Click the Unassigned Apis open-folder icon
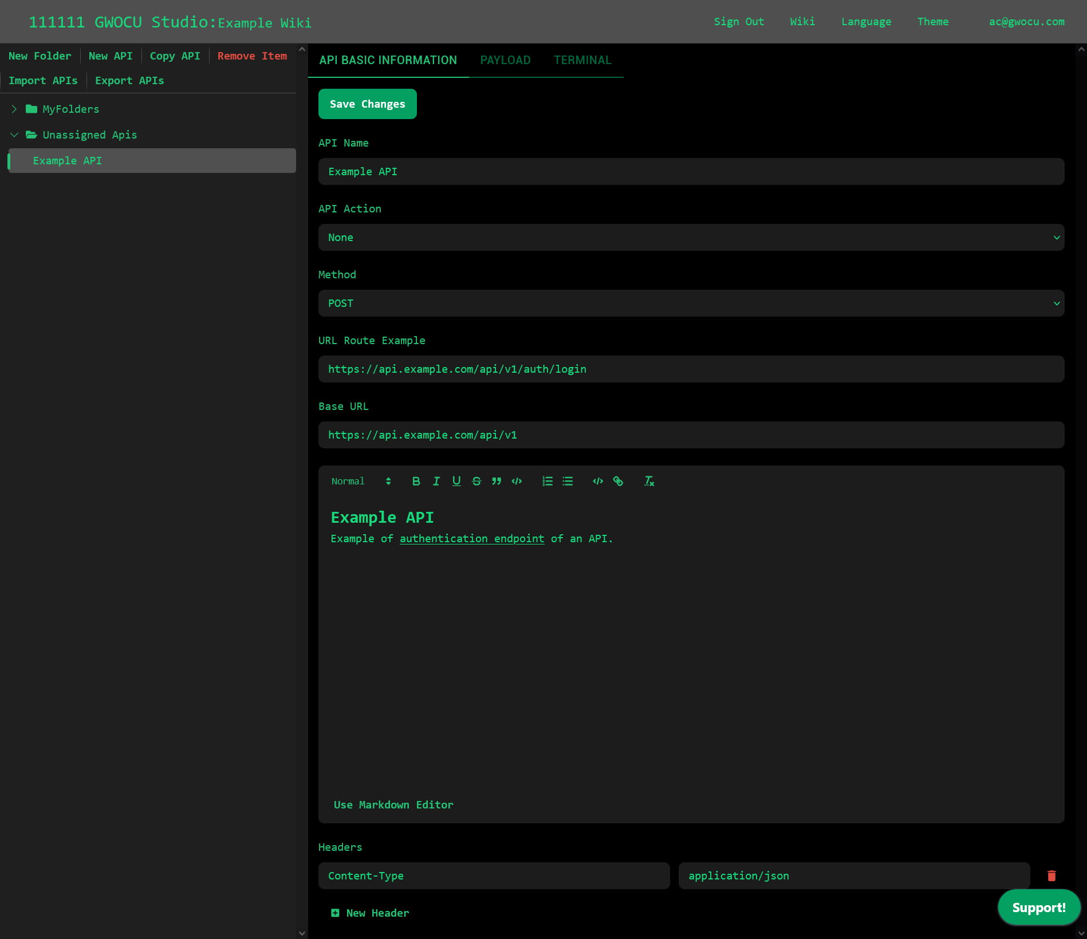This screenshot has height=939, width=1087. tap(31, 135)
